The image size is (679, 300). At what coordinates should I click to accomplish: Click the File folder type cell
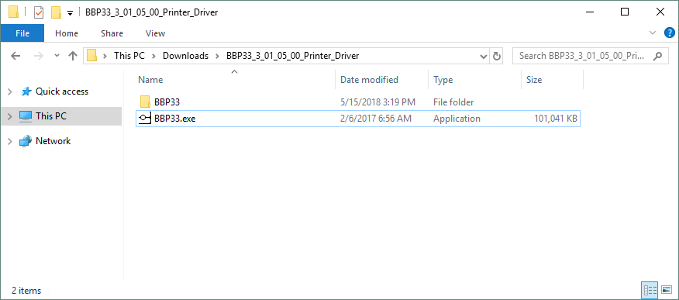pyautogui.click(x=453, y=102)
